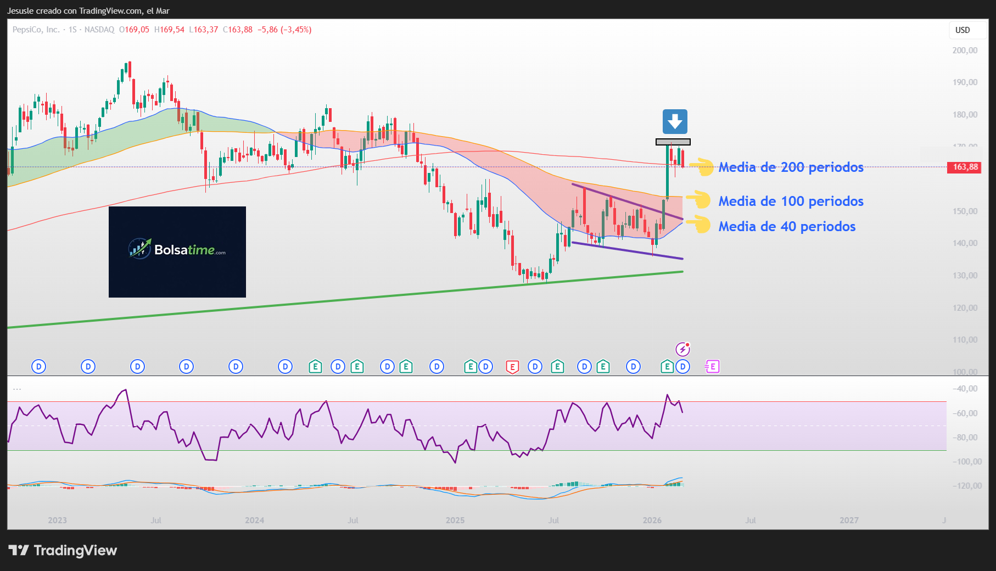The image size is (996, 571).
Task: Click the green "E" earnings marker near 2026
Action: (668, 366)
